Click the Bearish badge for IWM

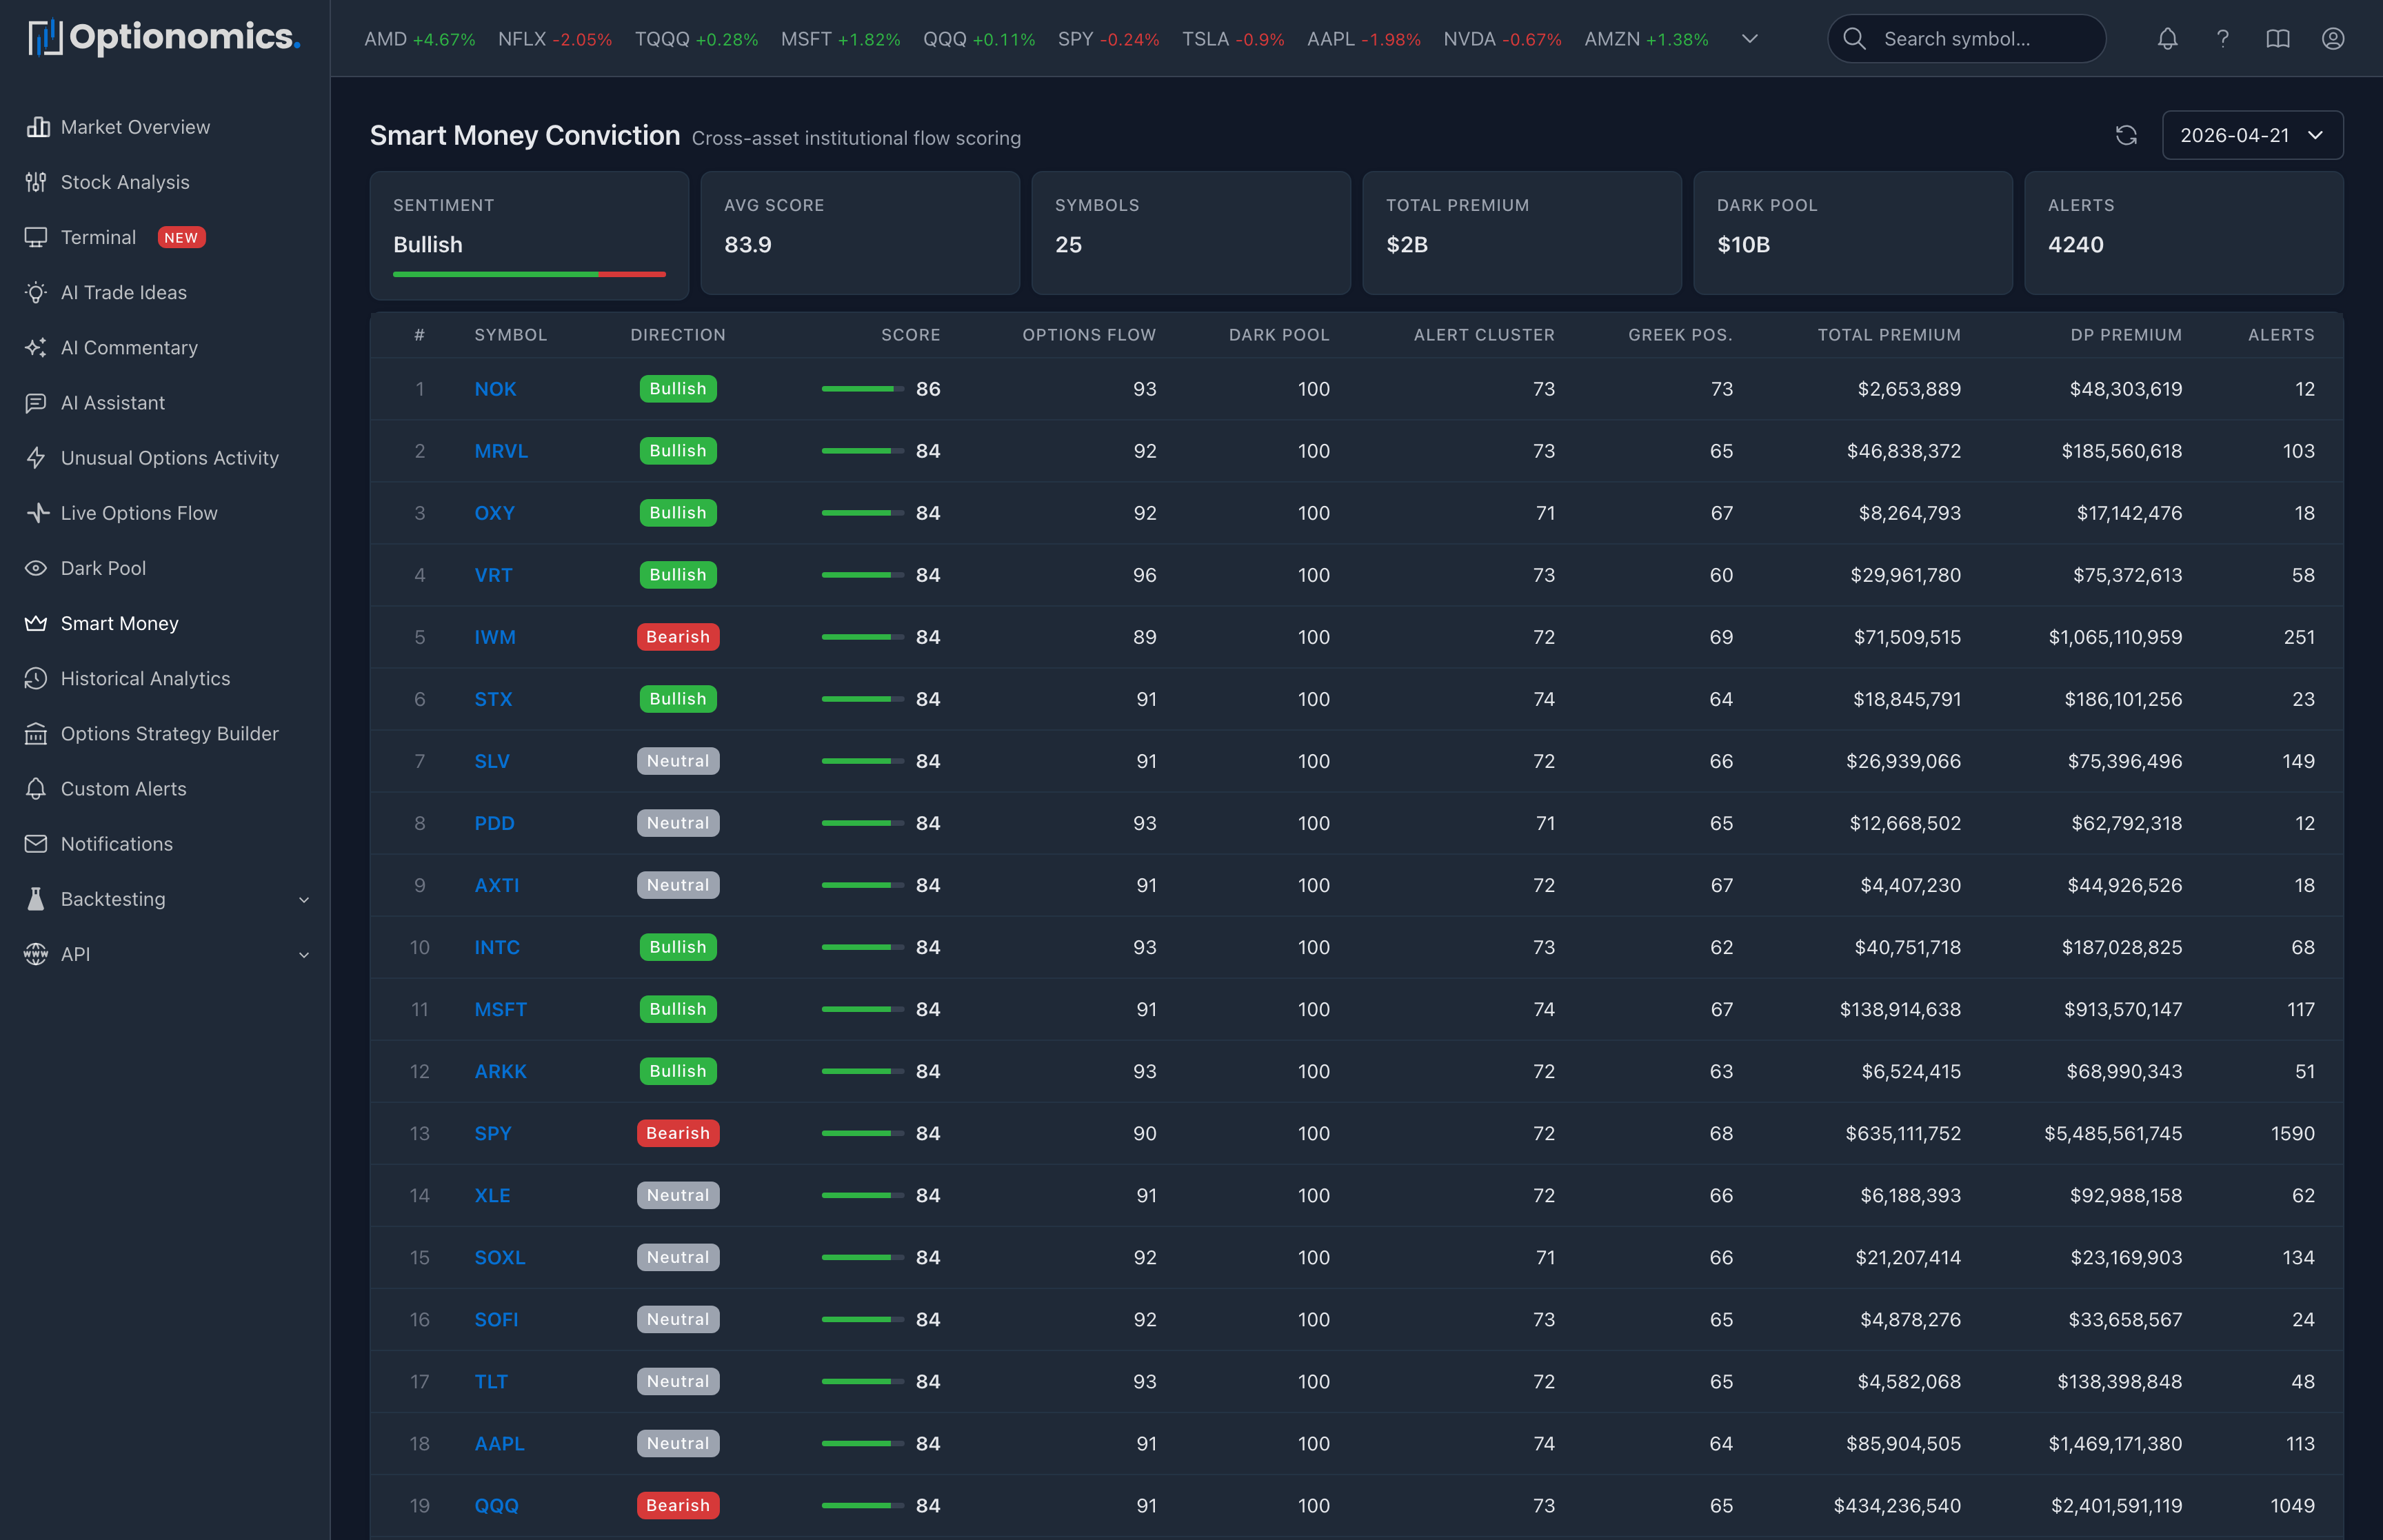(678, 637)
